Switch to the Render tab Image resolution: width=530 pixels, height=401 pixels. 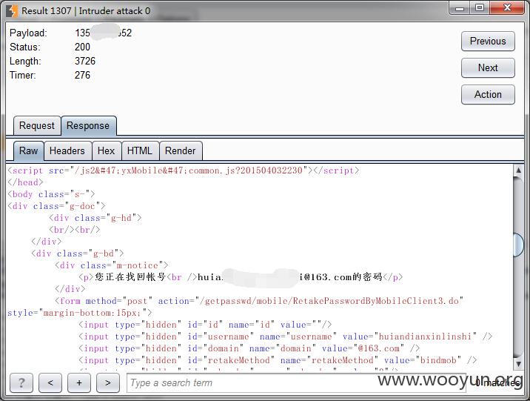tap(181, 151)
